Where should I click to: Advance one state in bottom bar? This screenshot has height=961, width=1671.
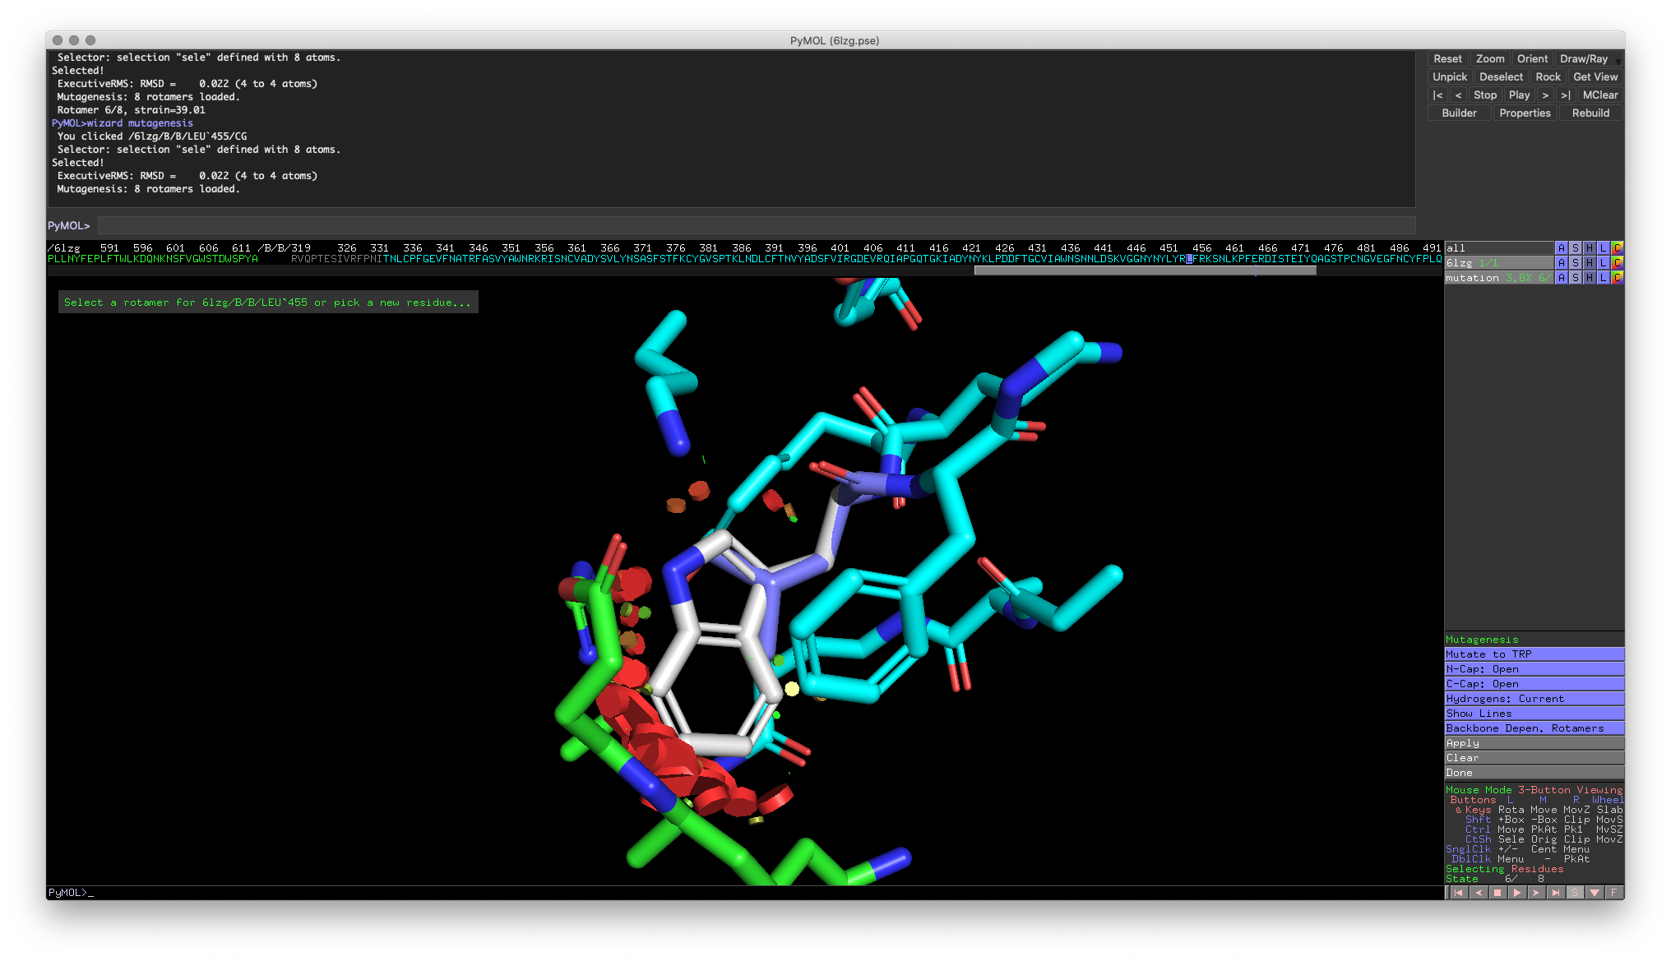pos(1535,893)
